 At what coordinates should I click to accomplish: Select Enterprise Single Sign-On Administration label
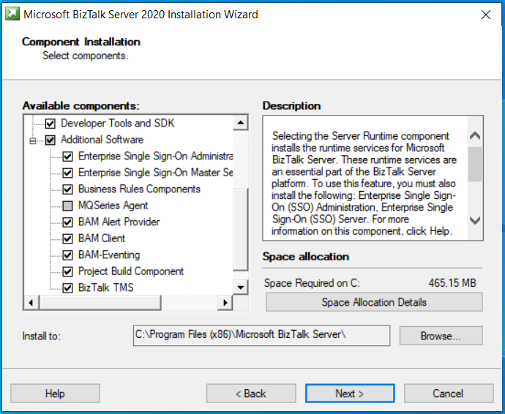tap(156, 156)
